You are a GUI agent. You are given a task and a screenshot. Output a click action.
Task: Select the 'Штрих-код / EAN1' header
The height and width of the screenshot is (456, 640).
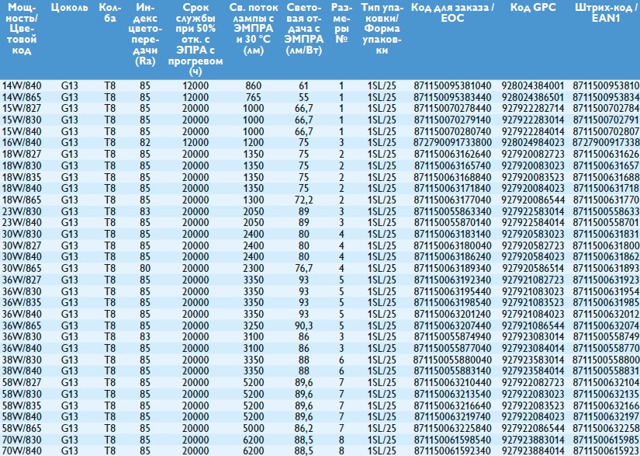pyautogui.click(x=605, y=12)
